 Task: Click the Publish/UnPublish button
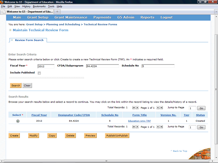coord(117,135)
